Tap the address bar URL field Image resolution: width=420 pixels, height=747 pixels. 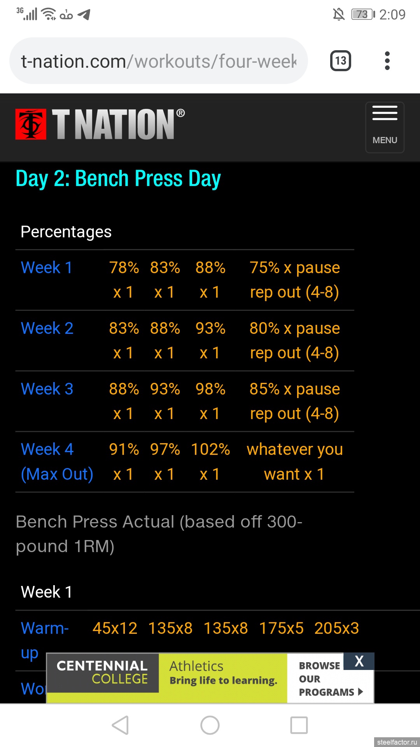click(159, 61)
